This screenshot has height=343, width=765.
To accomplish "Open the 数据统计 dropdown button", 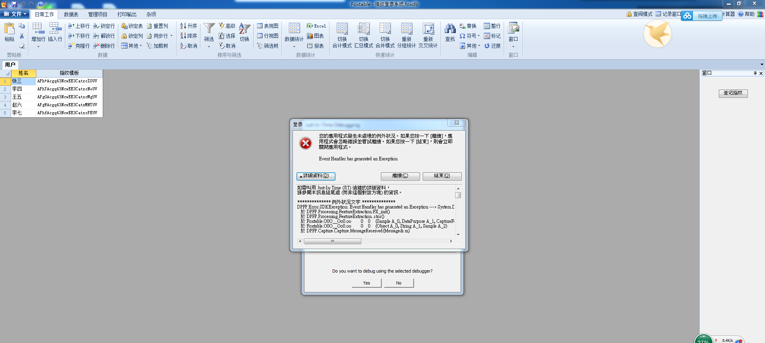I will click(x=294, y=35).
